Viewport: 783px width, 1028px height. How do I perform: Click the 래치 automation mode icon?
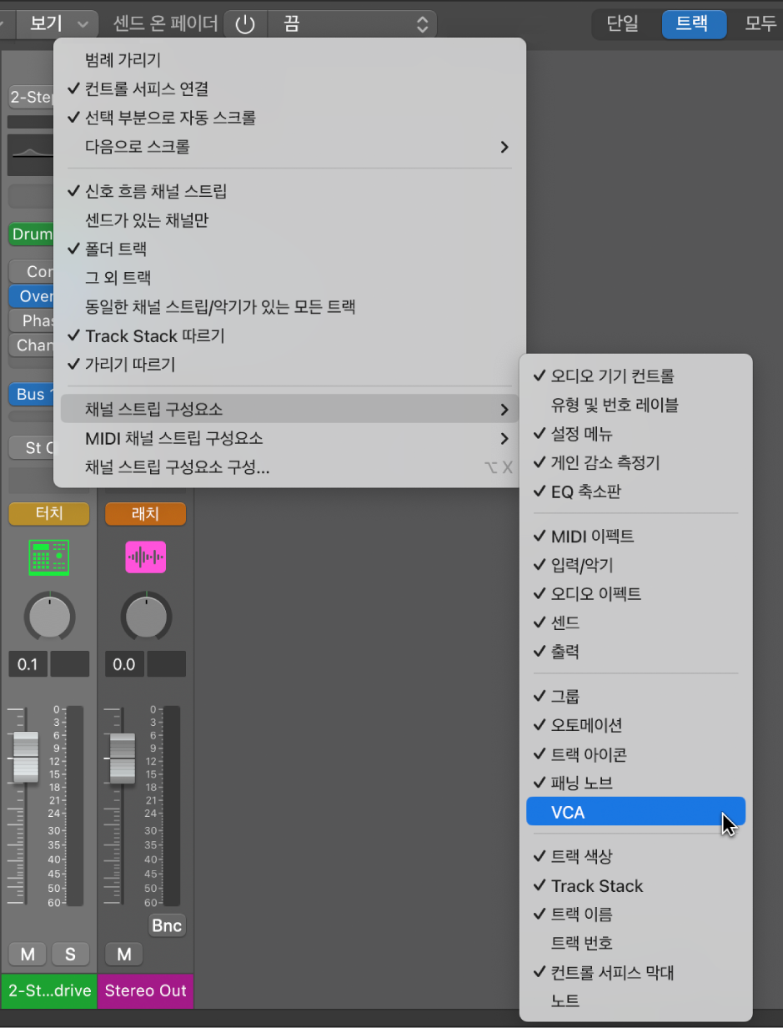coord(145,513)
